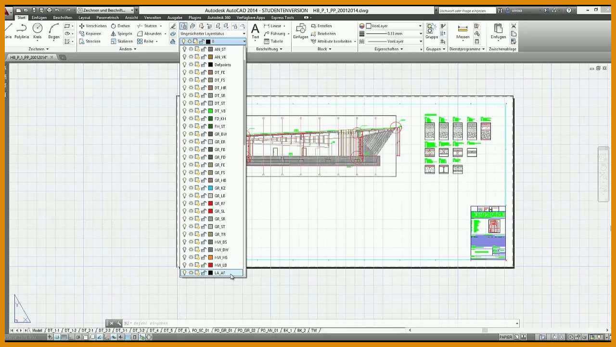Open the Beschriften ribbon tab
Screen dimensions: 616x347
[63, 17]
